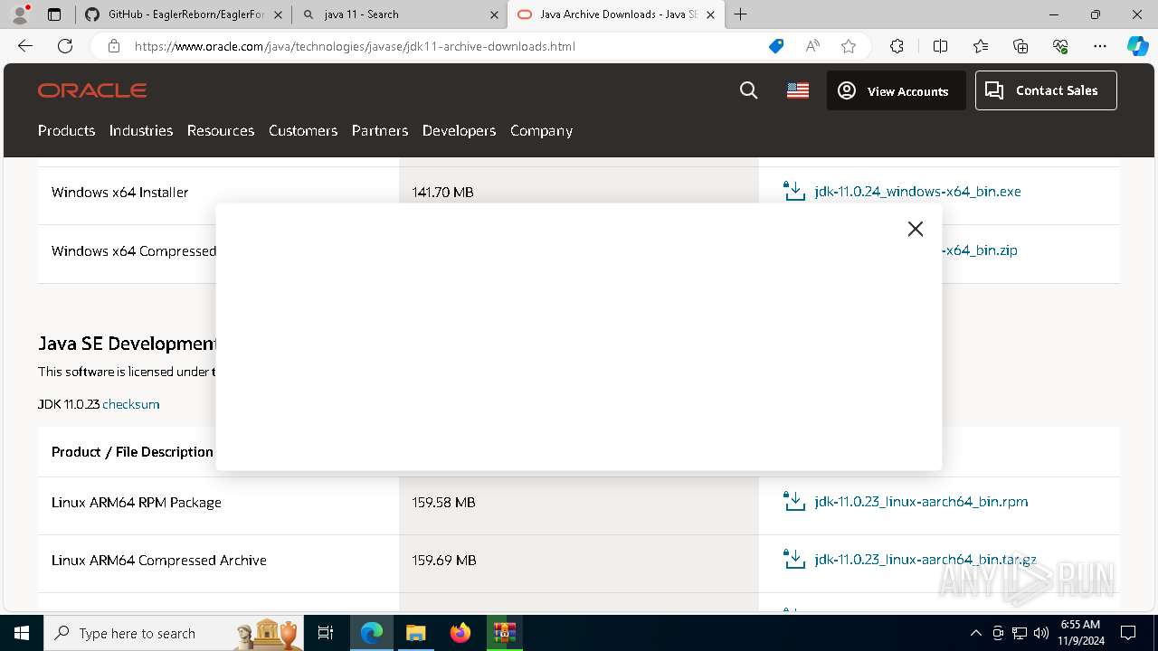
Task: Open the Oracle site search icon
Action: coord(748,90)
